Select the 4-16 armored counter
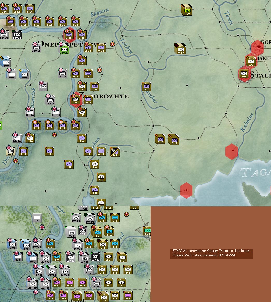This screenshot has height=302, width=271. click(x=11, y=22)
